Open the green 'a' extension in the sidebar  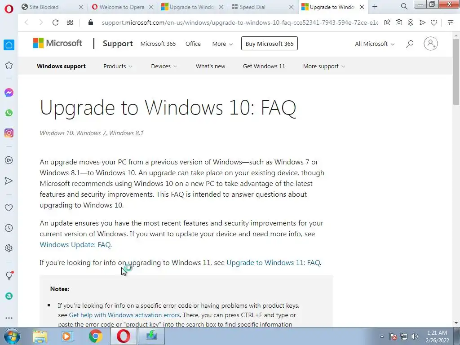pos(9,296)
